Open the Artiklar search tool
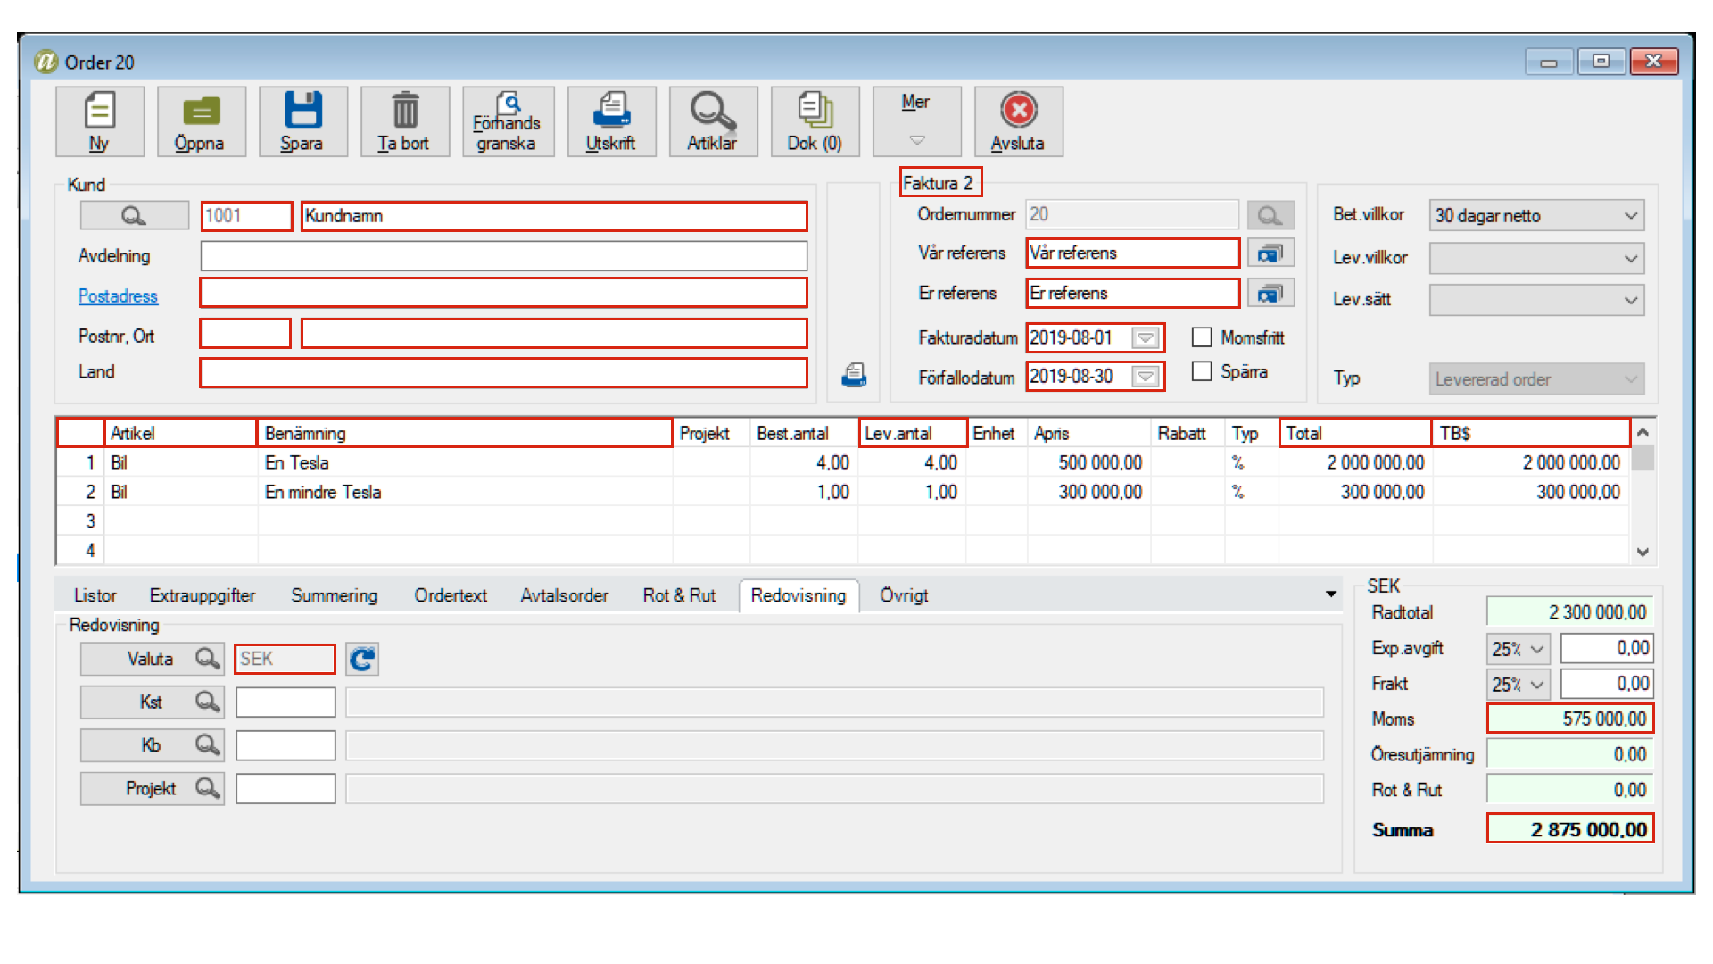The image size is (1713, 964). 712,111
